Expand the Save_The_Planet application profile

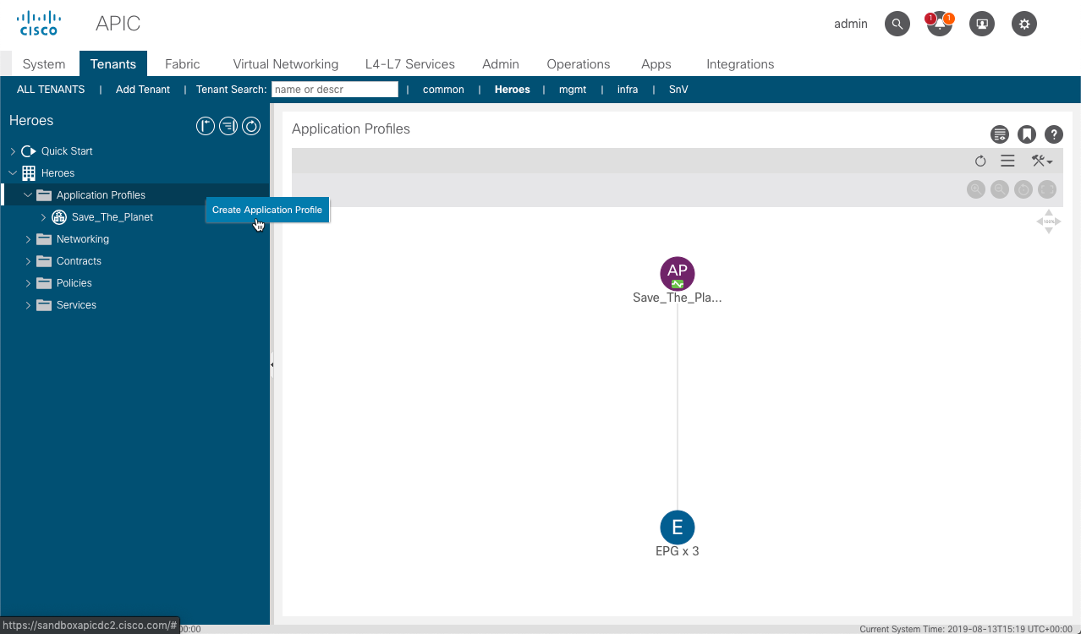[43, 216]
